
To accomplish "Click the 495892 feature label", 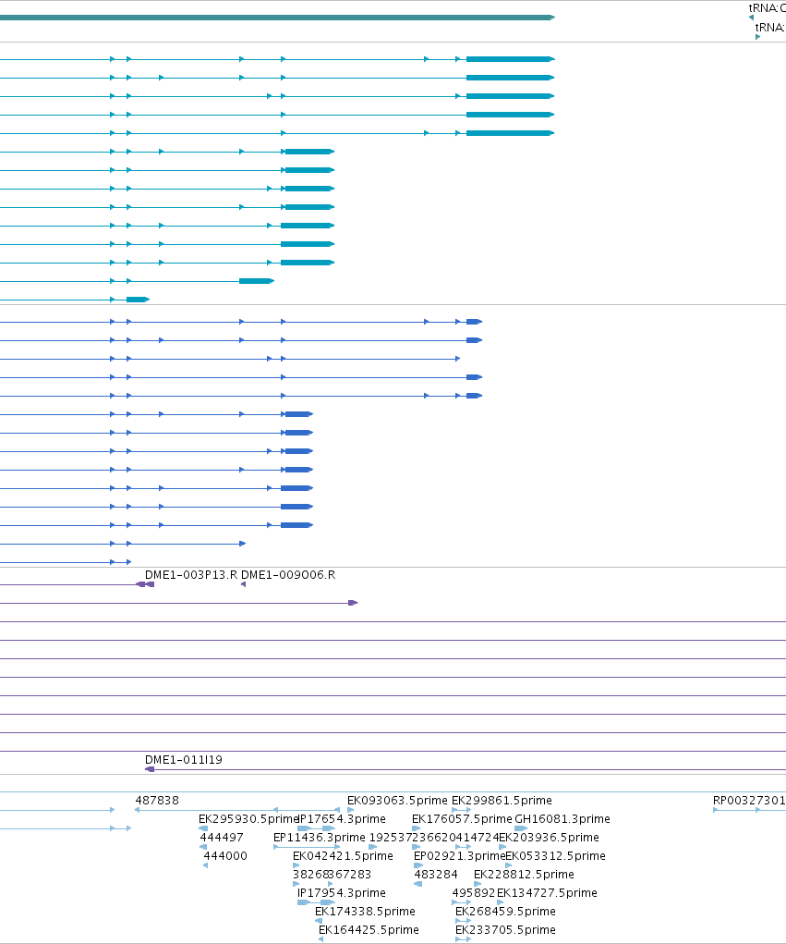I will (473, 893).
